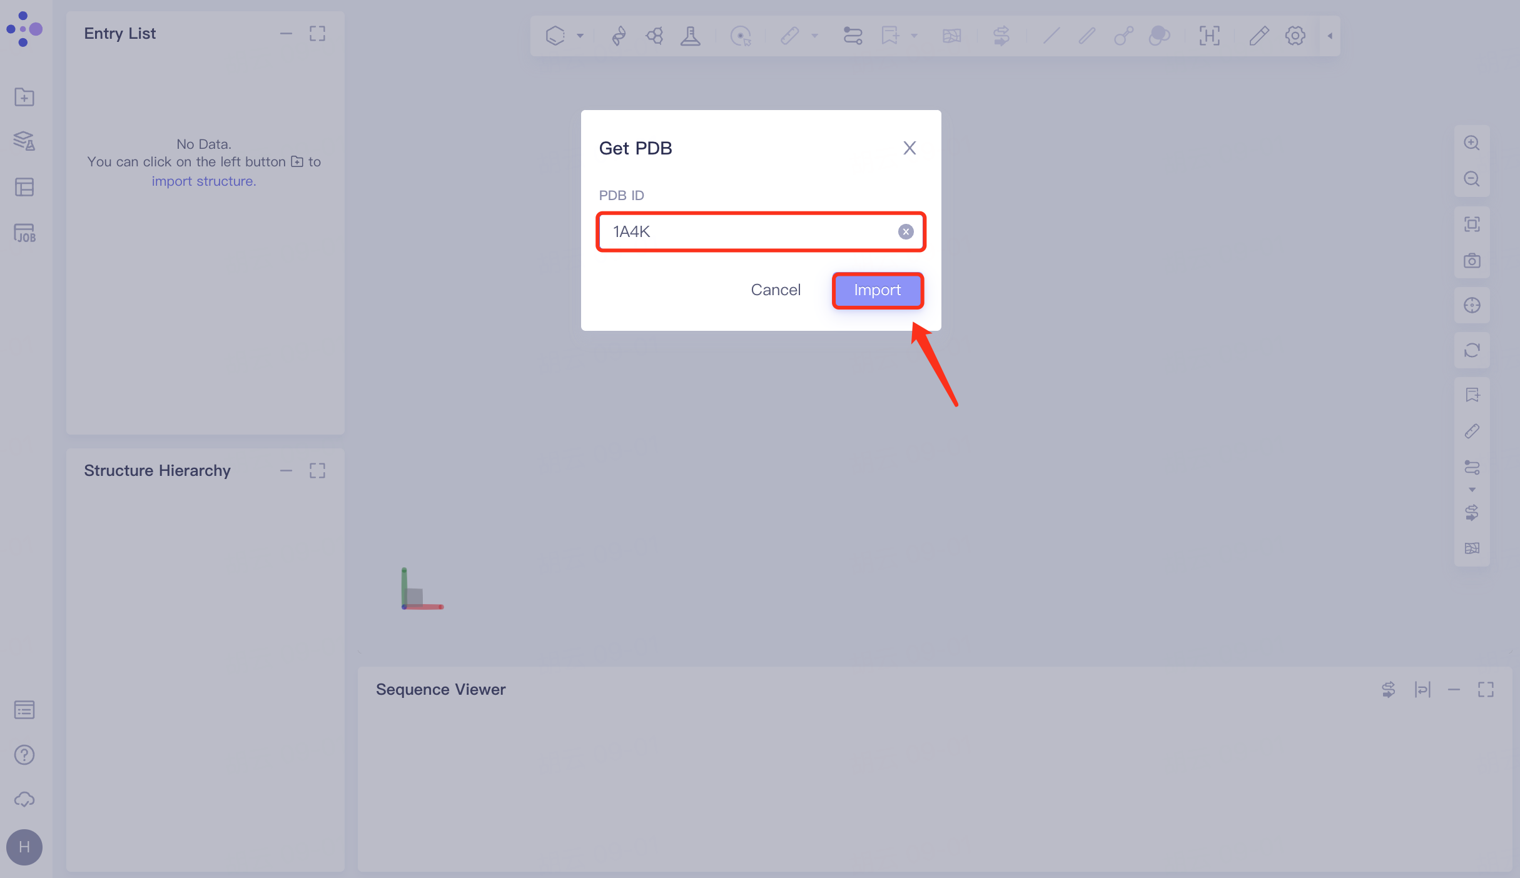
Task: Clear the PDB ID text with the X icon
Action: [905, 231]
